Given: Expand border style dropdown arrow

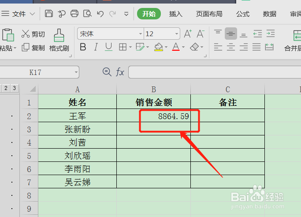Looking at the screenshot, I should point(130,47).
